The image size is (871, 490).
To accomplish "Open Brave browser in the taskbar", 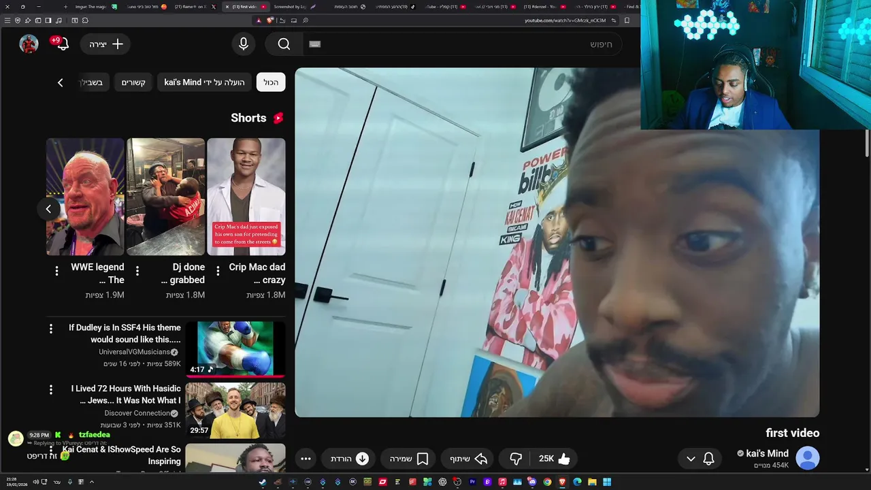I will pos(562,482).
